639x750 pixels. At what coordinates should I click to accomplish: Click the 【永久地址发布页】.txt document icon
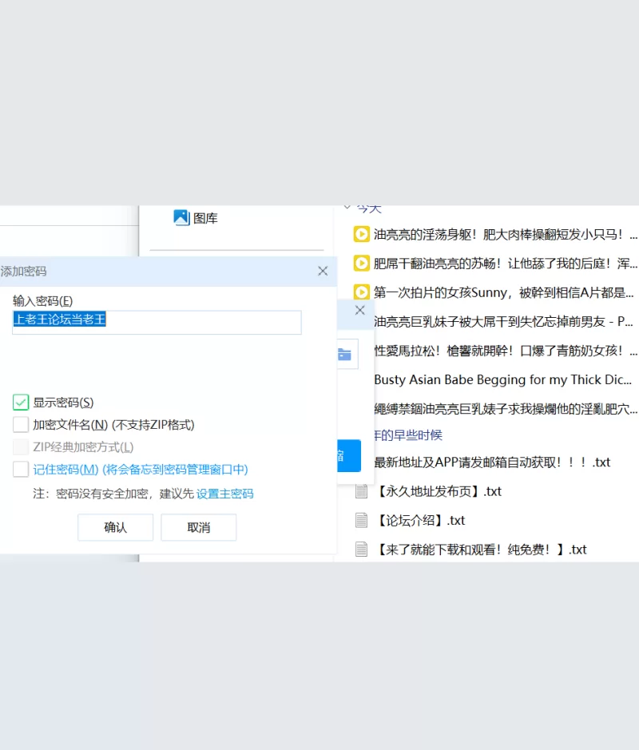point(362,491)
